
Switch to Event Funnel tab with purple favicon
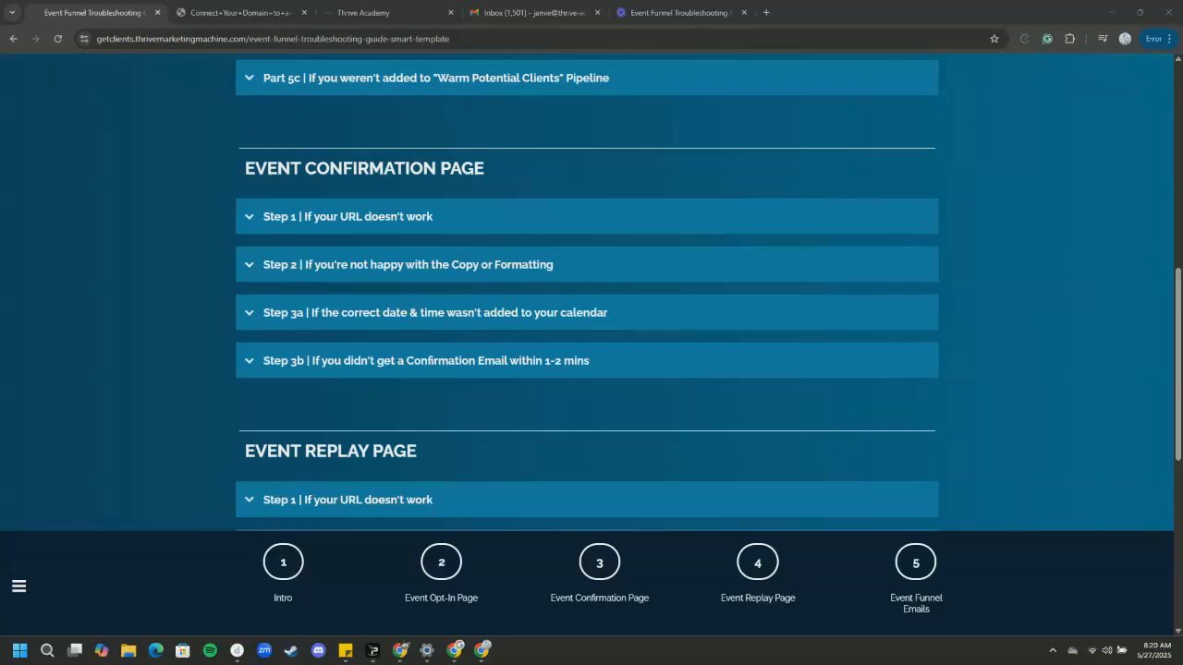click(681, 13)
